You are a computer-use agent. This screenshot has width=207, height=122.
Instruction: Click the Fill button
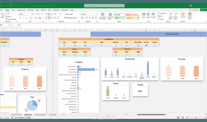pyautogui.click(x=160, y=16)
